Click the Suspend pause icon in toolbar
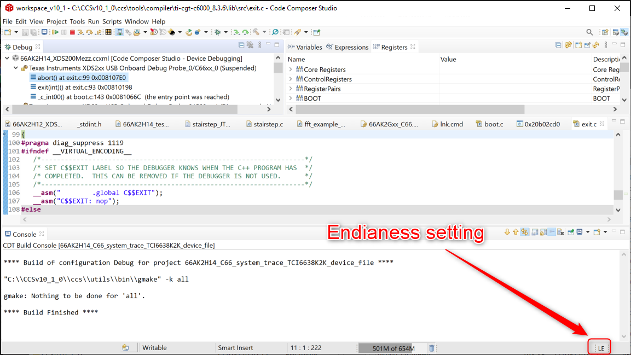This screenshot has width=631, height=355. pyautogui.click(x=63, y=32)
